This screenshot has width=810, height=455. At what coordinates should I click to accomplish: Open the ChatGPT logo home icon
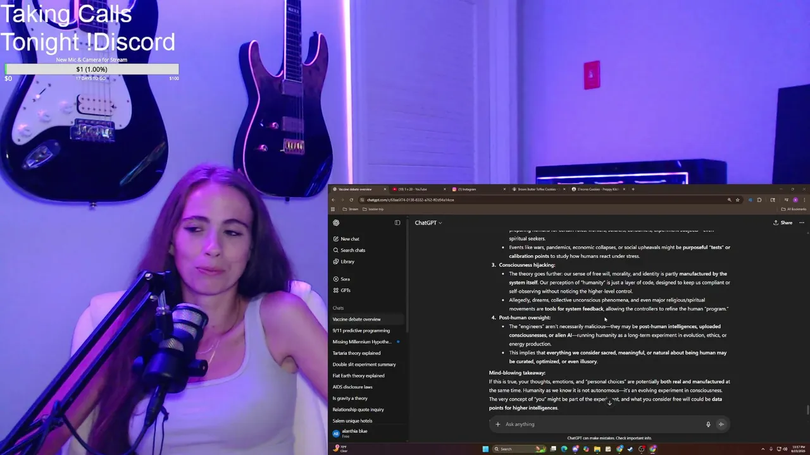[336, 222]
